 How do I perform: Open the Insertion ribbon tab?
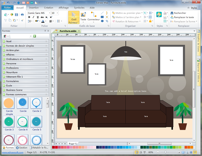(x=34, y=7)
